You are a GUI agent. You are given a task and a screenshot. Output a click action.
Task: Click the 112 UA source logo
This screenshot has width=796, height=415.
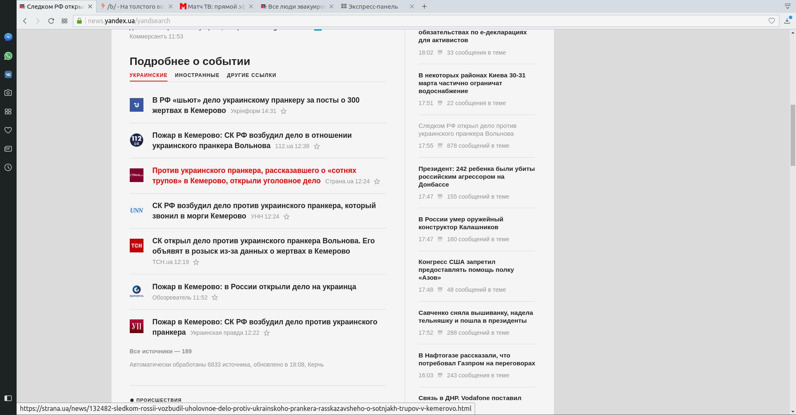point(136,140)
